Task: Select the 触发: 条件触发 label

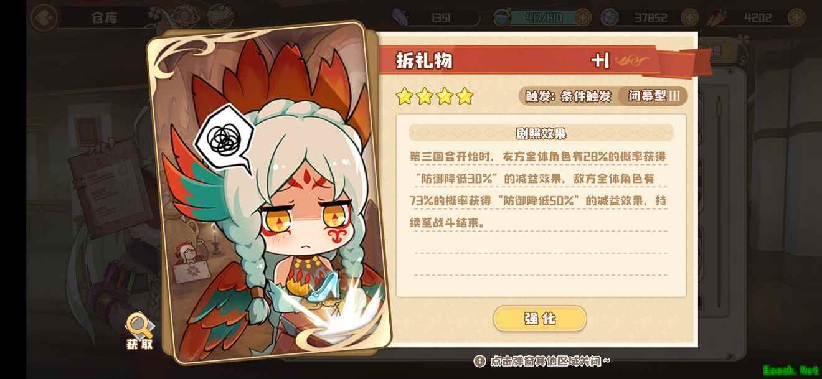Action: coord(568,96)
